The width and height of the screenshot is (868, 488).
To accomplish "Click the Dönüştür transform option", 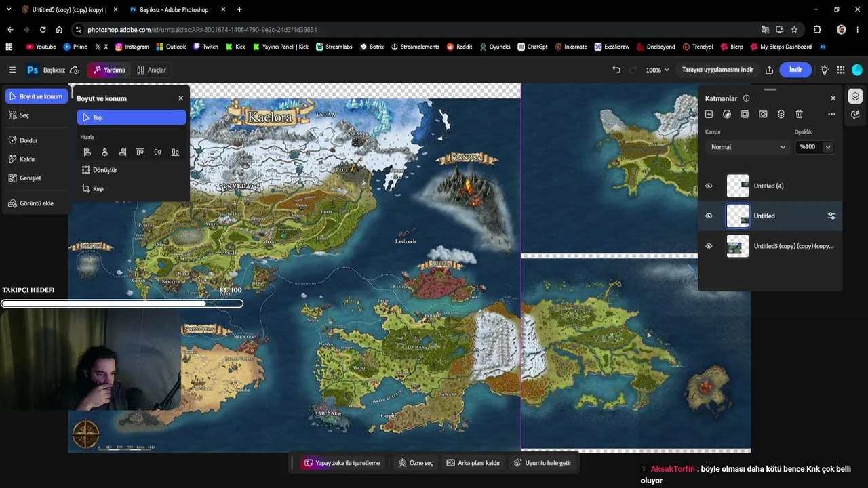I will (x=100, y=170).
